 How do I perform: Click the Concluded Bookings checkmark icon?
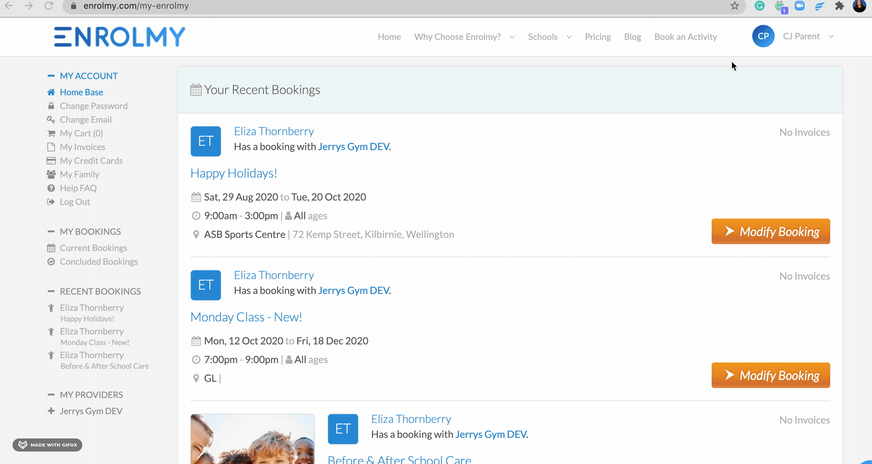point(51,262)
